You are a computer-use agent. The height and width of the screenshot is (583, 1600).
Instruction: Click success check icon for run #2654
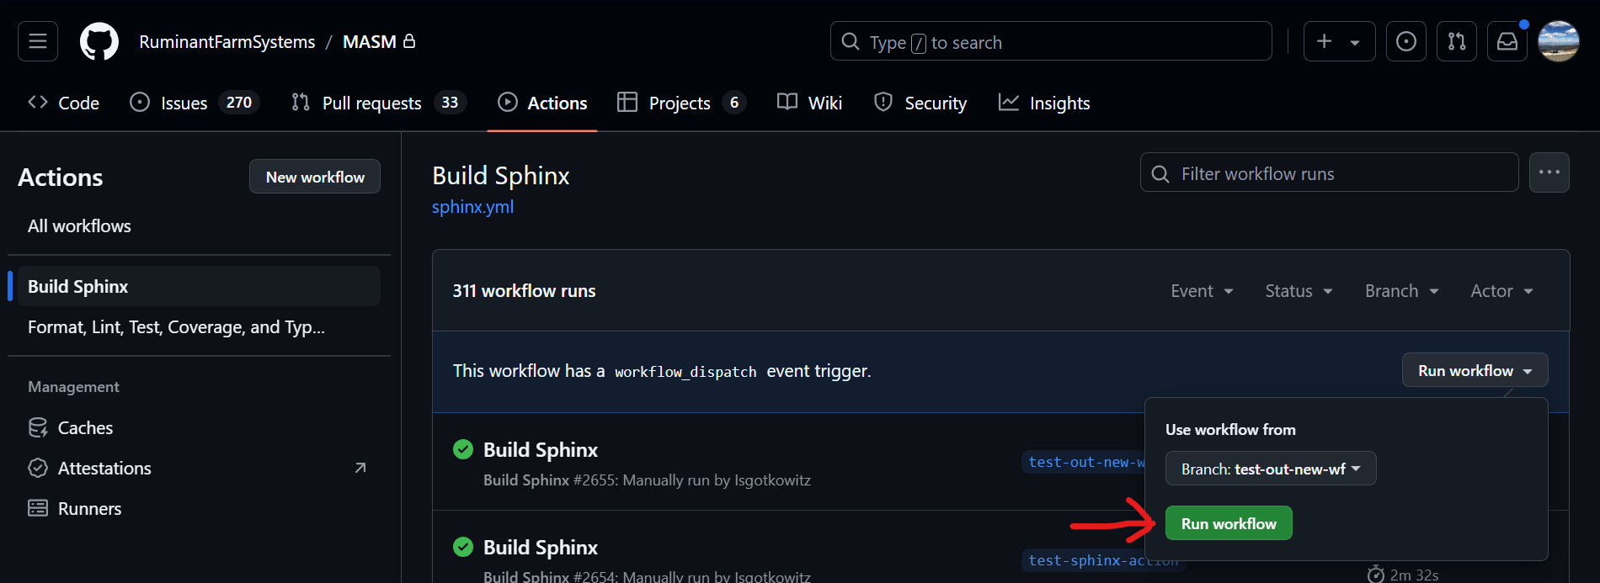point(463,547)
